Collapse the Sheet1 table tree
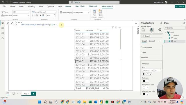The height and width of the screenshot is (105, 186). tap(165, 32)
